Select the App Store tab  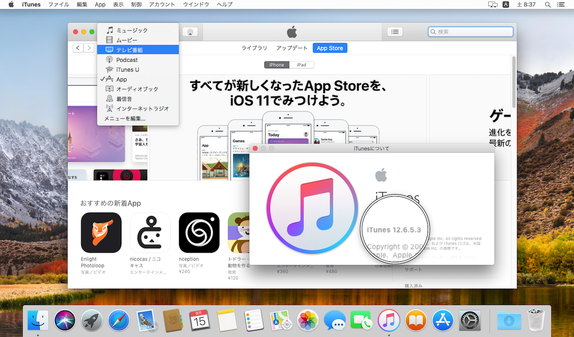[x=330, y=48]
